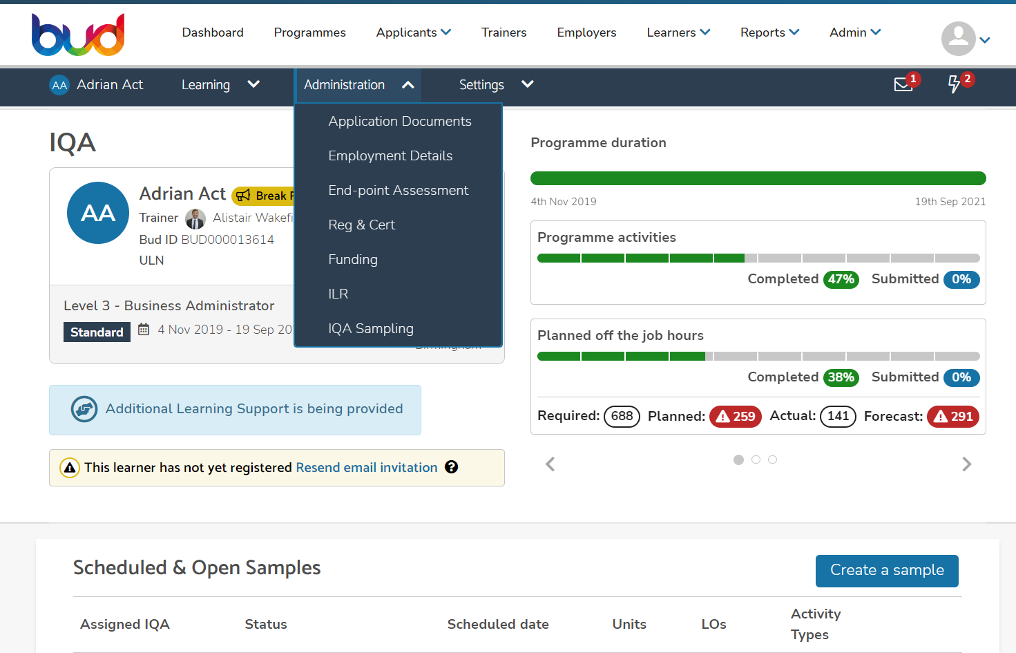Go to next carousel slide arrow

click(x=966, y=464)
